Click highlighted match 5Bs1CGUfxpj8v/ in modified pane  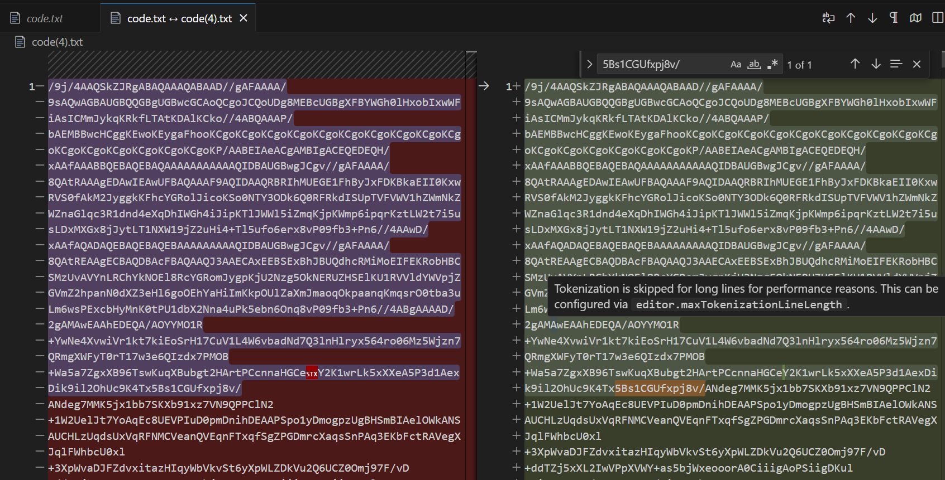[660, 388]
